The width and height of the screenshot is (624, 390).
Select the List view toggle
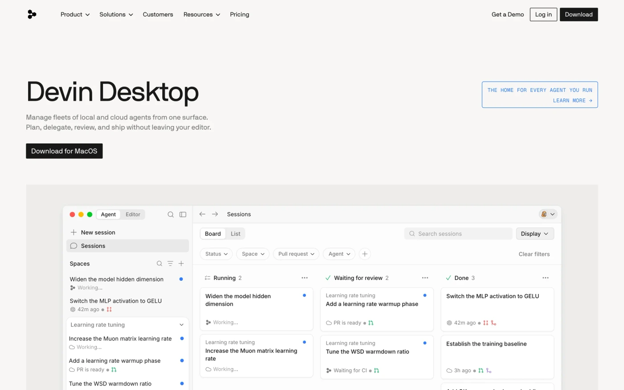pos(235,234)
